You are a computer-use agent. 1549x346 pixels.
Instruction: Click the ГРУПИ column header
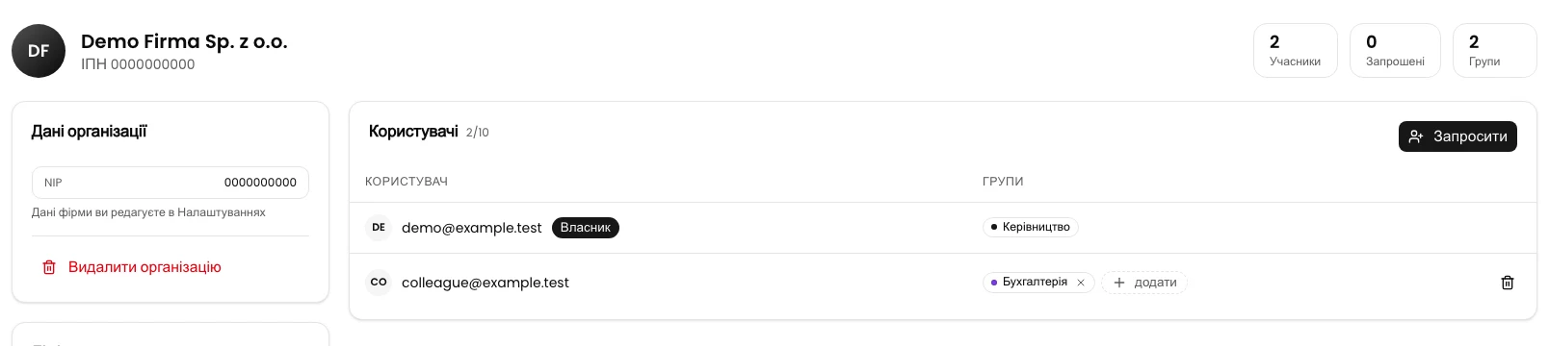pos(1003,182)
